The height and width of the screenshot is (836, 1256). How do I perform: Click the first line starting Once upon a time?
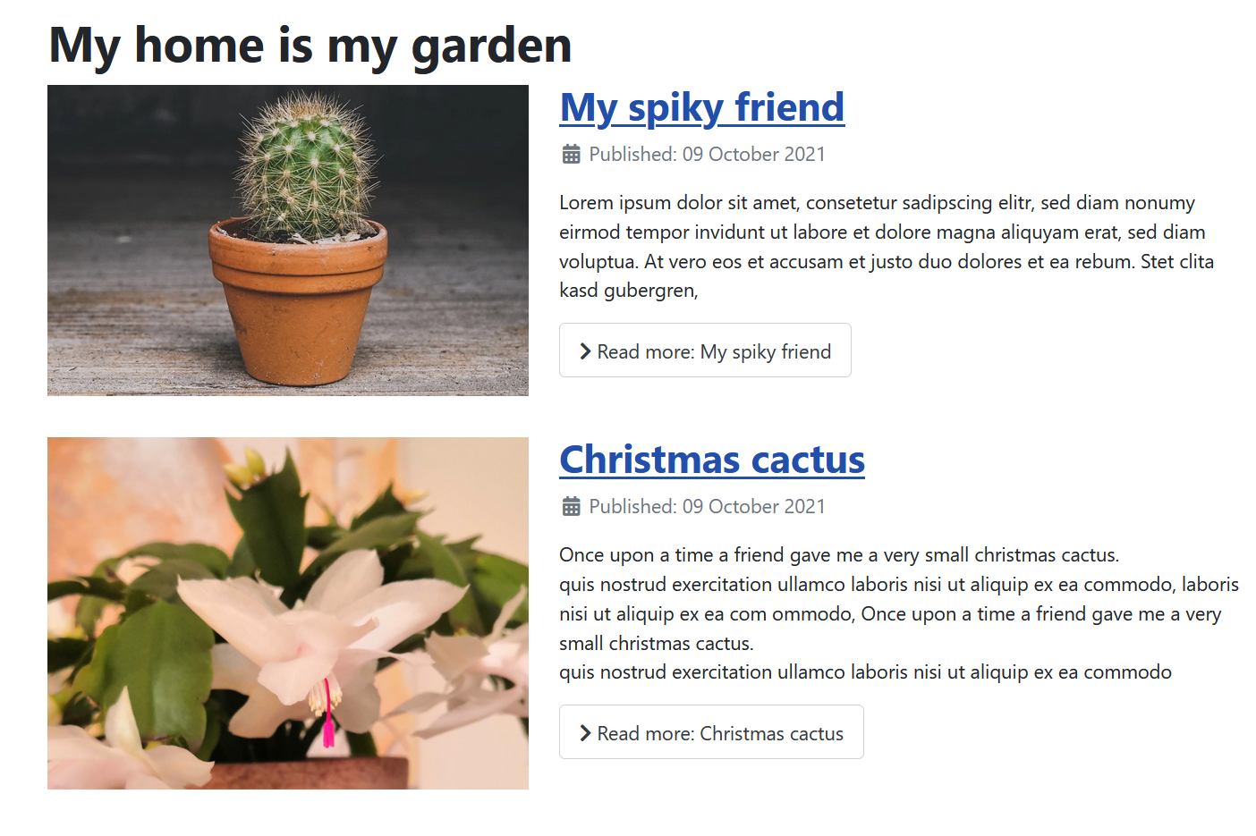[838, 555]
